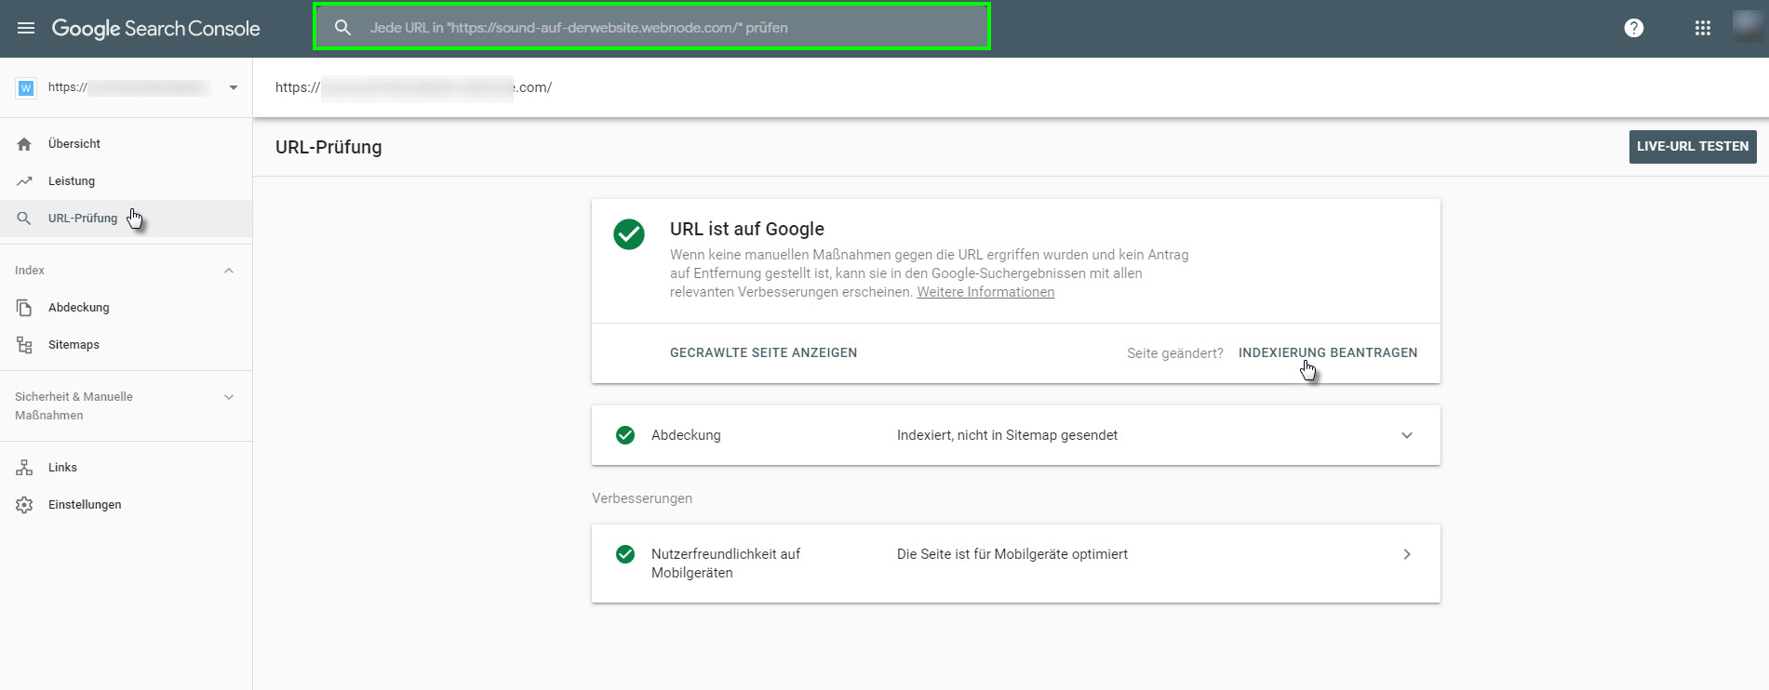1769x690 pixels.
Task: Open the account profile avatar
Action: click(x=1747, y=25)
